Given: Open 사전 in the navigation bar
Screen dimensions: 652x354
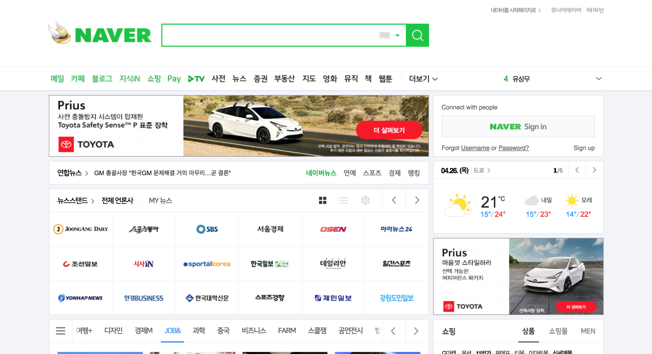Looking at the screenshot, I should (218, 79).
